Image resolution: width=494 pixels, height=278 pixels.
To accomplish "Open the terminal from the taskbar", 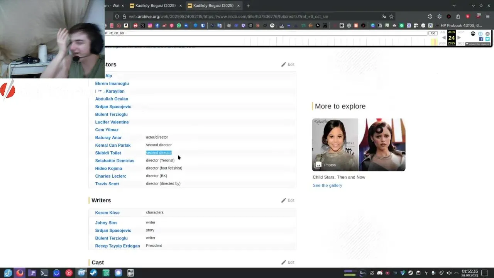I will (x=44, y=273).
